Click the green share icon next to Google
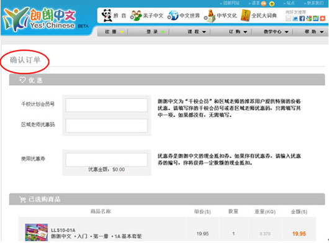 pyautogui.click(x=315, y=19)
